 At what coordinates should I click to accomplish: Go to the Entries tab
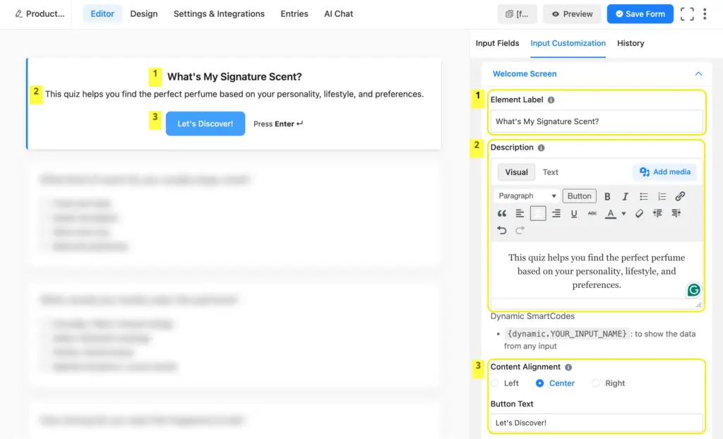294,14
